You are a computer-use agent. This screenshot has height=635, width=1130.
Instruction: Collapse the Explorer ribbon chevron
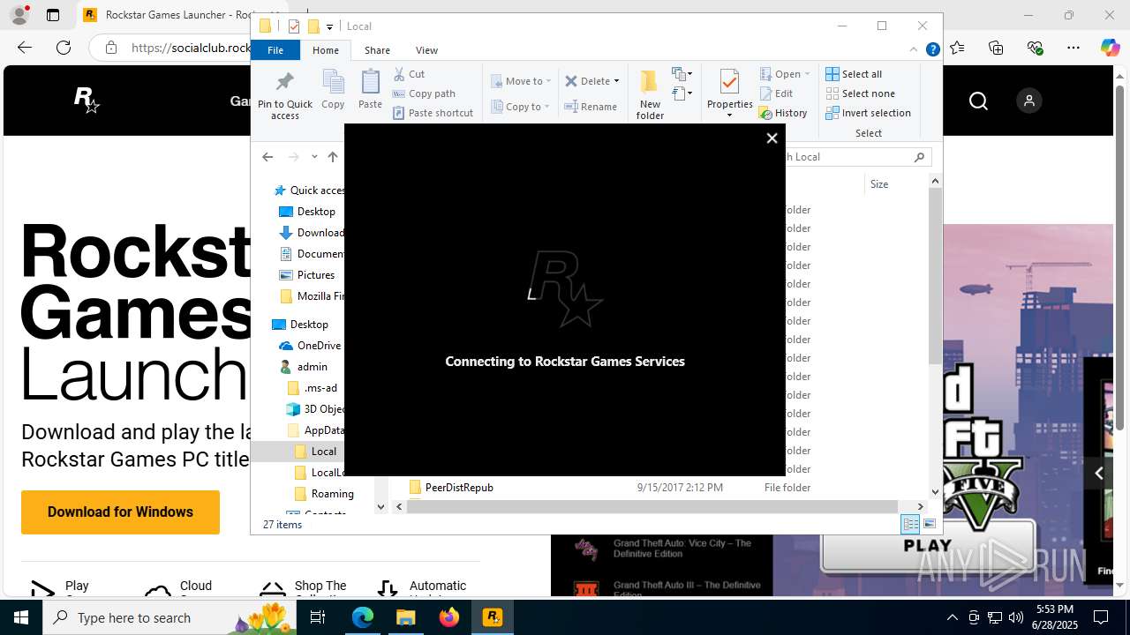(x=914, y=50)
